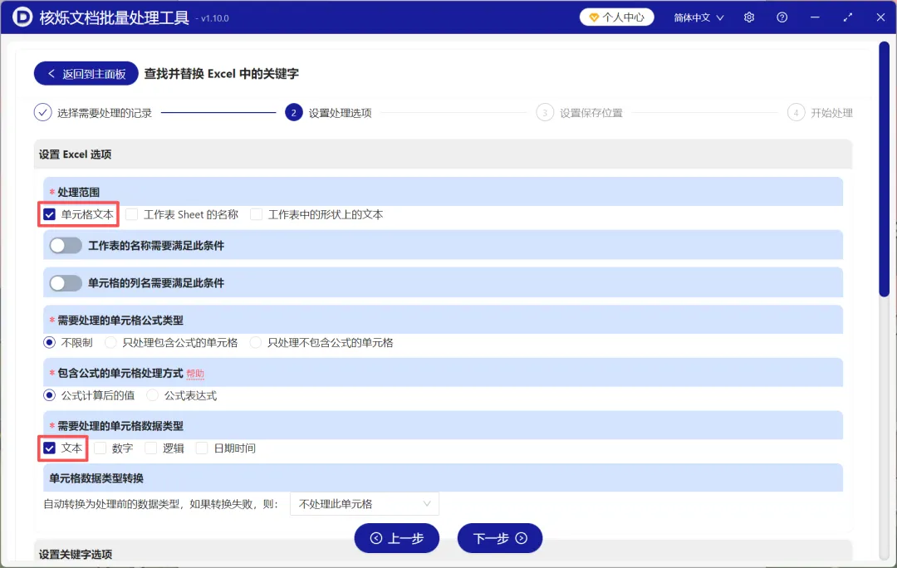This screenshot has height=568, width=897.
Task: Open the 帮助 help link
Action: click(x=195, y=374)
